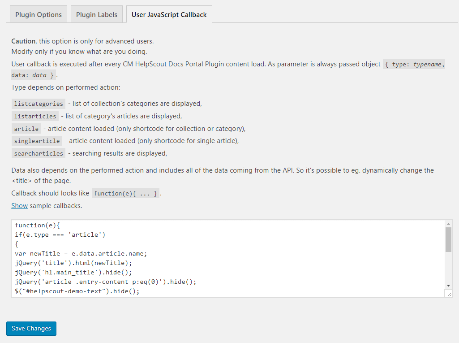Select the User JavaScript Callback tab

coord(169,14)
